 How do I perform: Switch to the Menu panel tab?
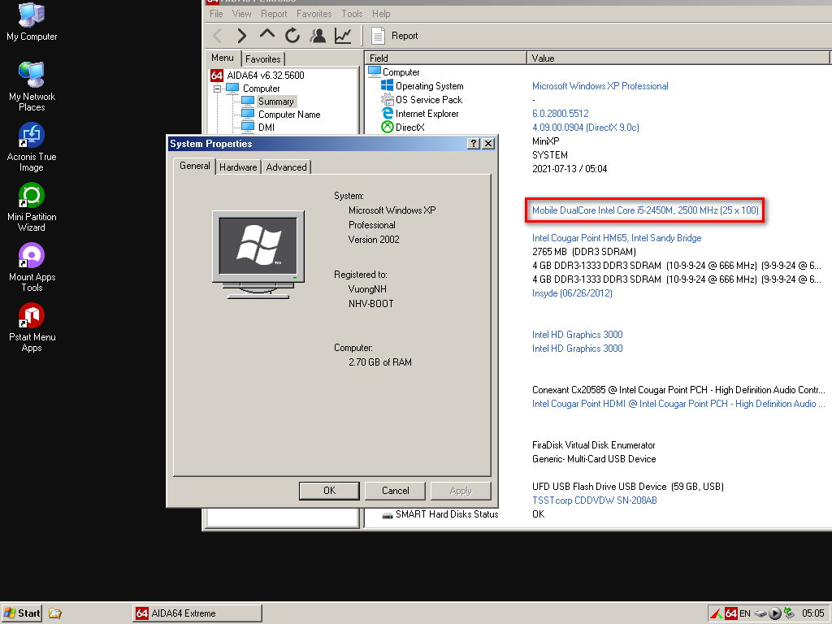click(x=223, y=58)
